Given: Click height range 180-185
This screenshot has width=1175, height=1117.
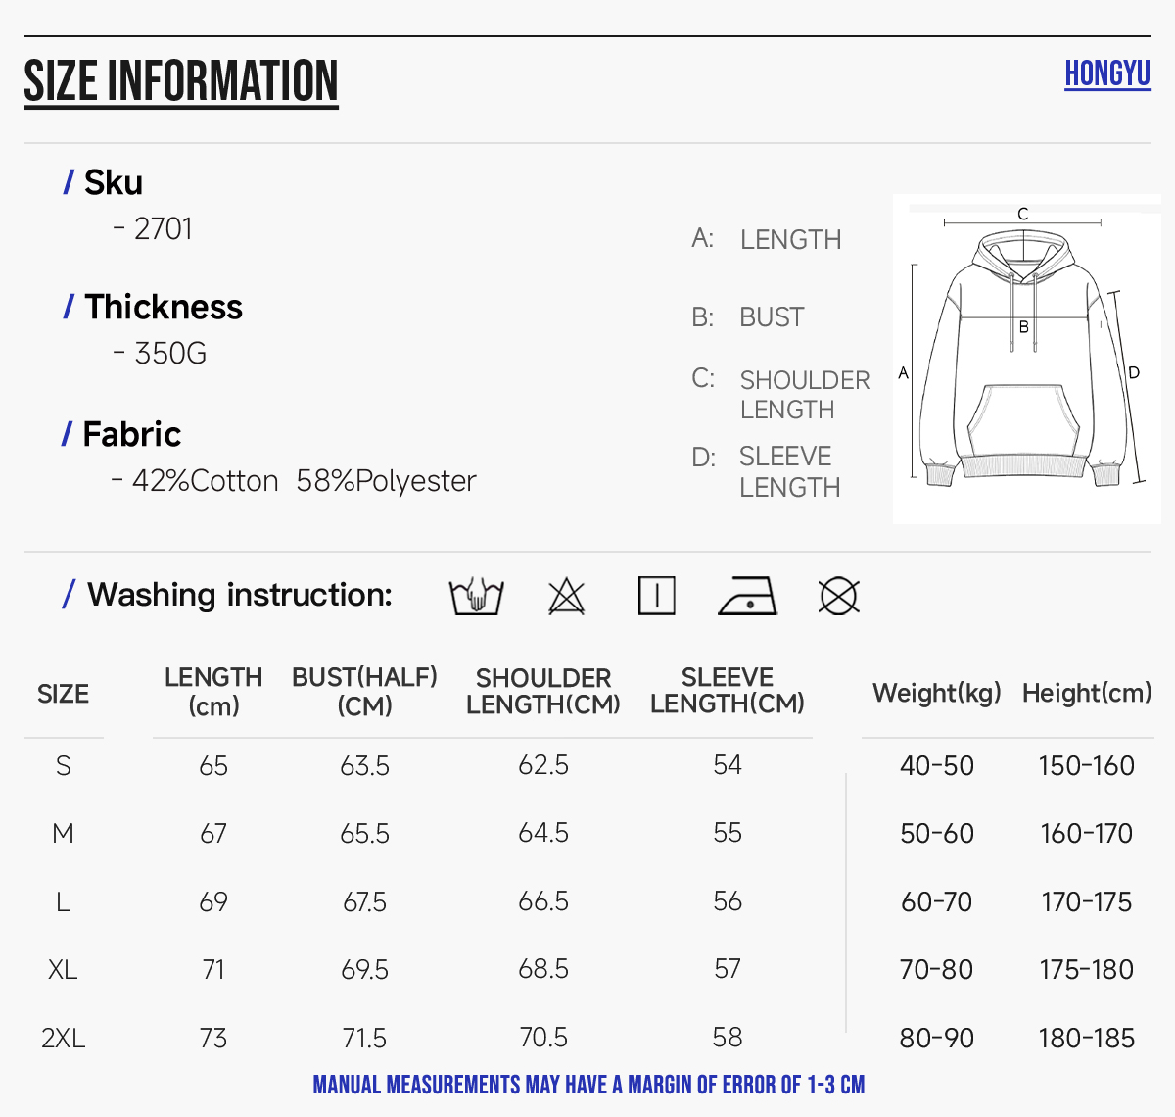Looking at the screenshot, I should click(1087, 1038).
